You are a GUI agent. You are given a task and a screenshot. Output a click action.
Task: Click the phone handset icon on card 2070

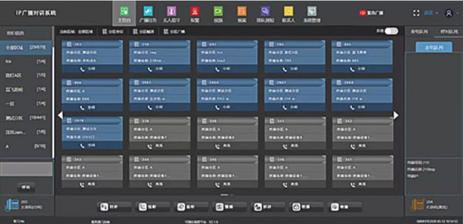click(82, 146)
